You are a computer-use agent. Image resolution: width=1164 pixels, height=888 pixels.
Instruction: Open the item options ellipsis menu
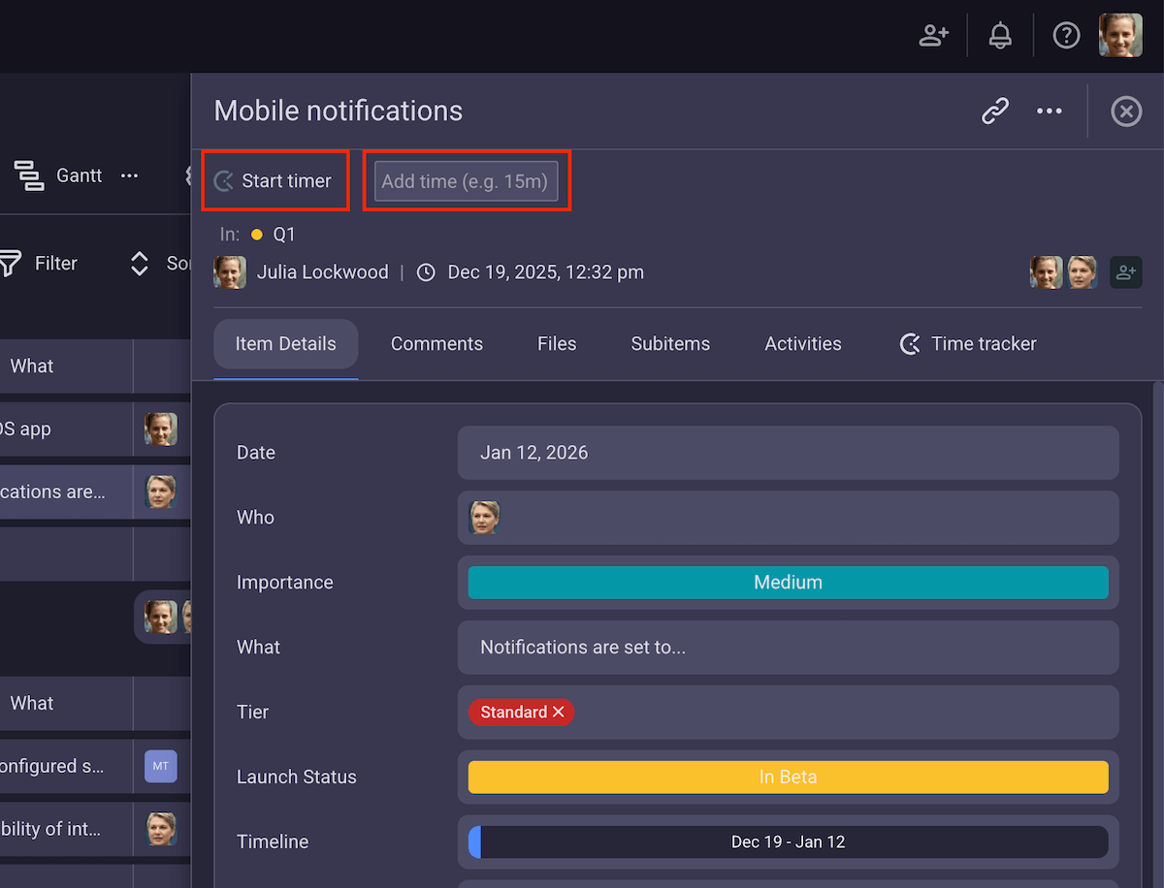1049,111
